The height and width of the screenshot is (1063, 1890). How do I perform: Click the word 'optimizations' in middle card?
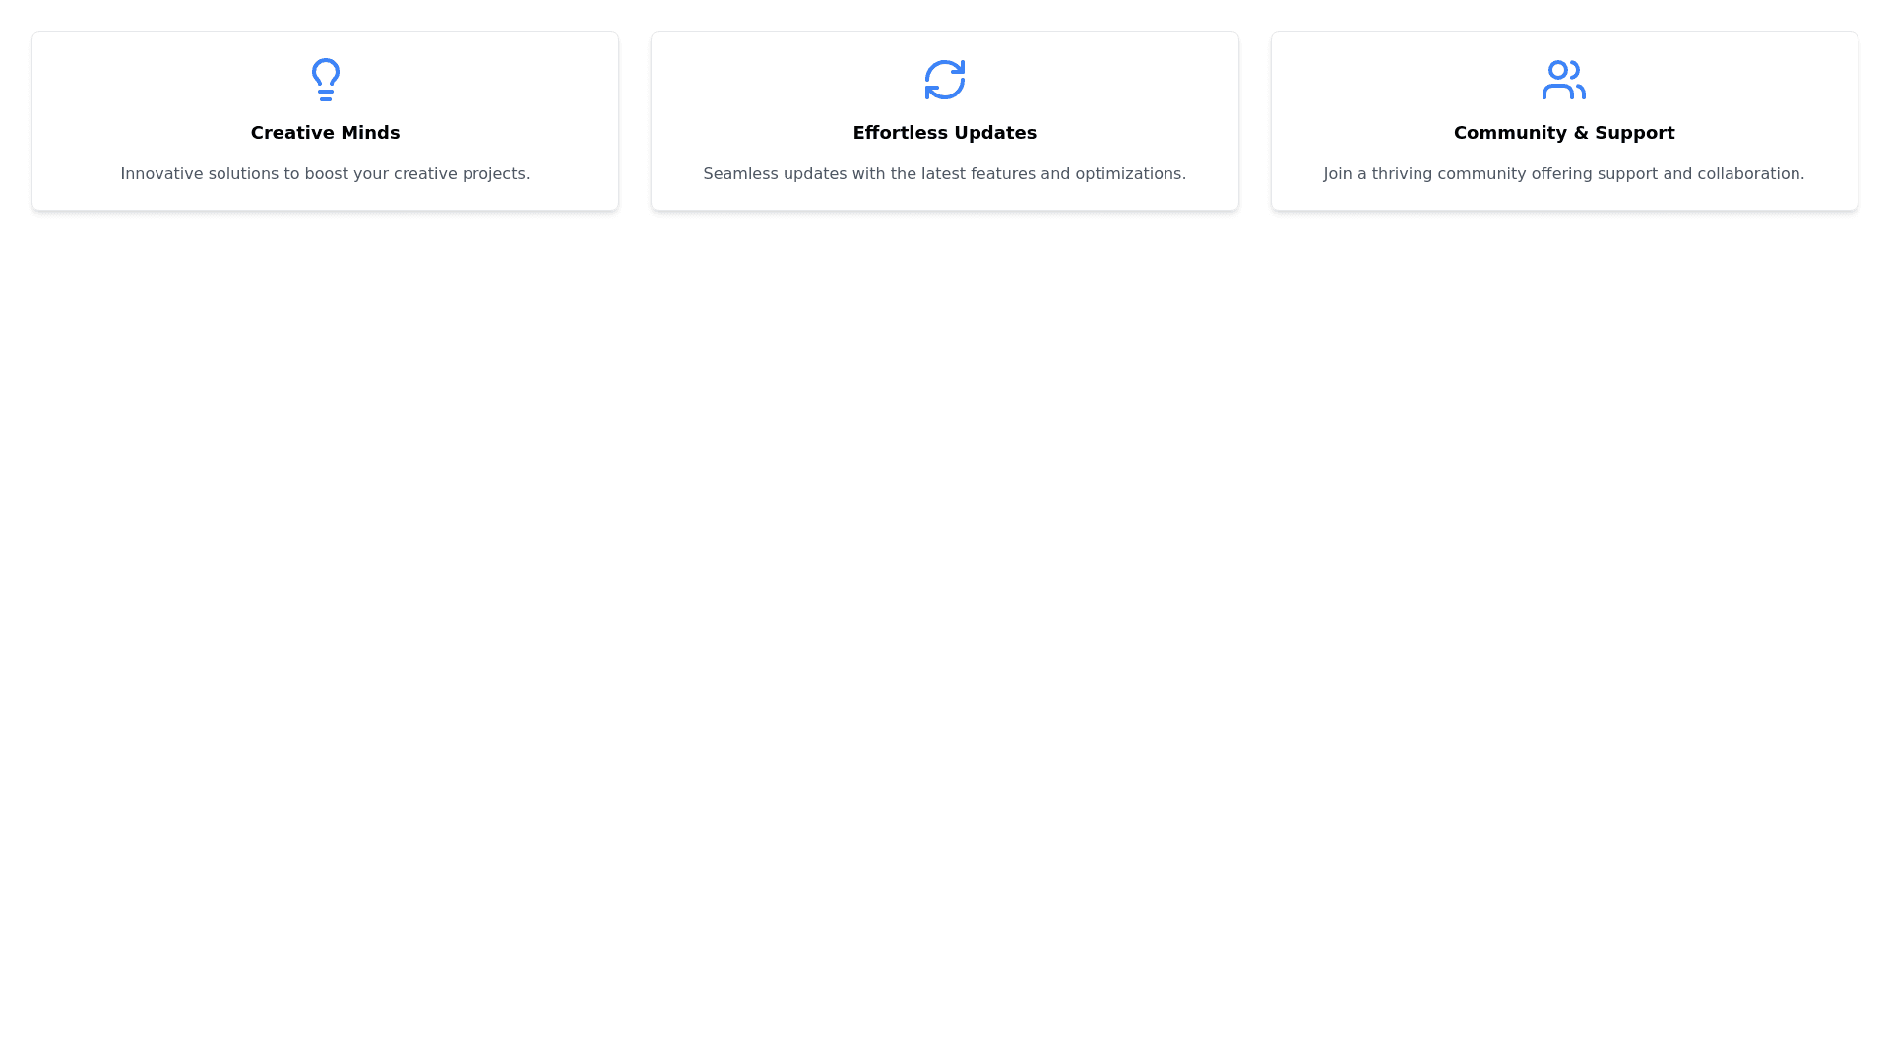pos(1129,174)
